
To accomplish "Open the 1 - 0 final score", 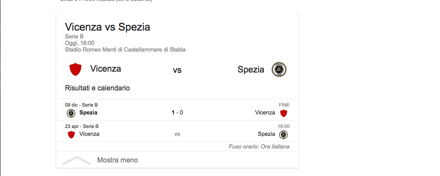I will [177, 113].
